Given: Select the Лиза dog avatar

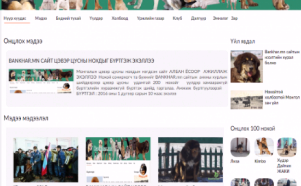Looking at the screenshot, I should [x=240, y=147].
